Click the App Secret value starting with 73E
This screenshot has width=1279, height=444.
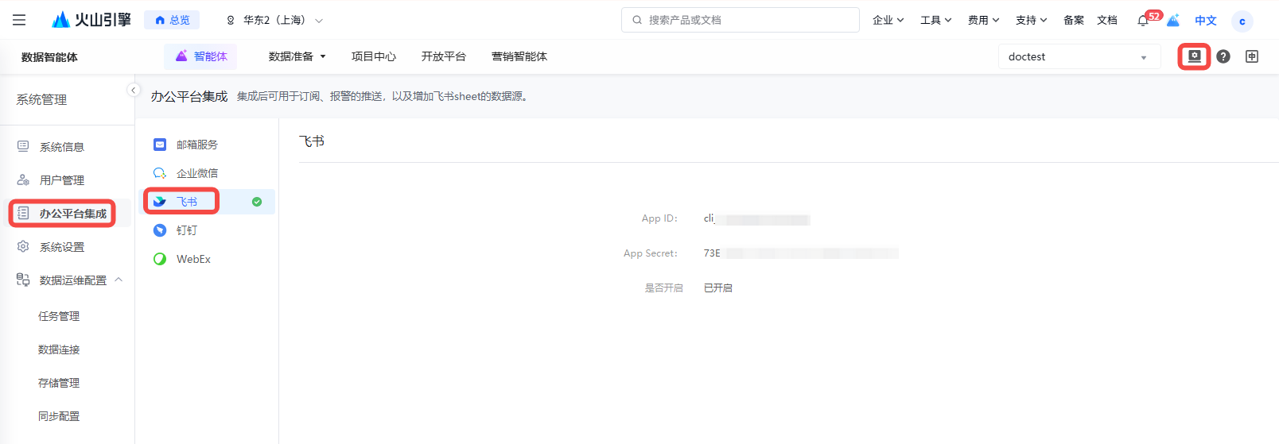(x=801, y=253)
